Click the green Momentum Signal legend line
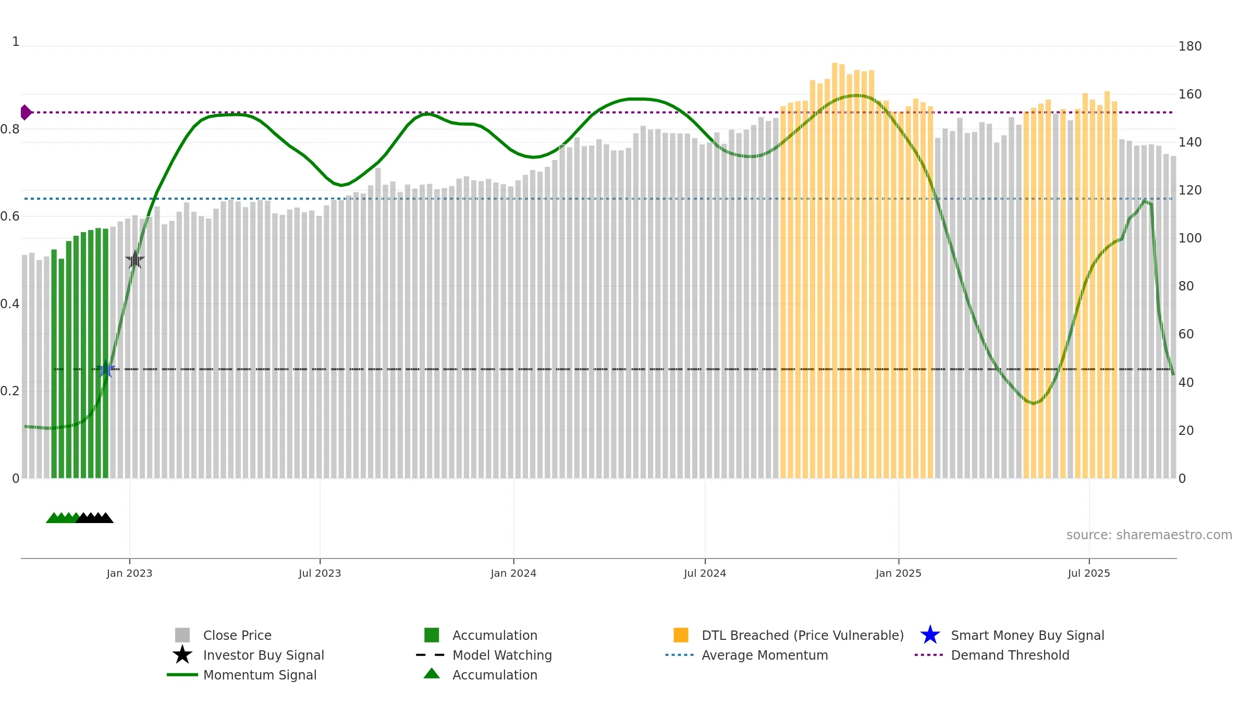 point(182,675)
